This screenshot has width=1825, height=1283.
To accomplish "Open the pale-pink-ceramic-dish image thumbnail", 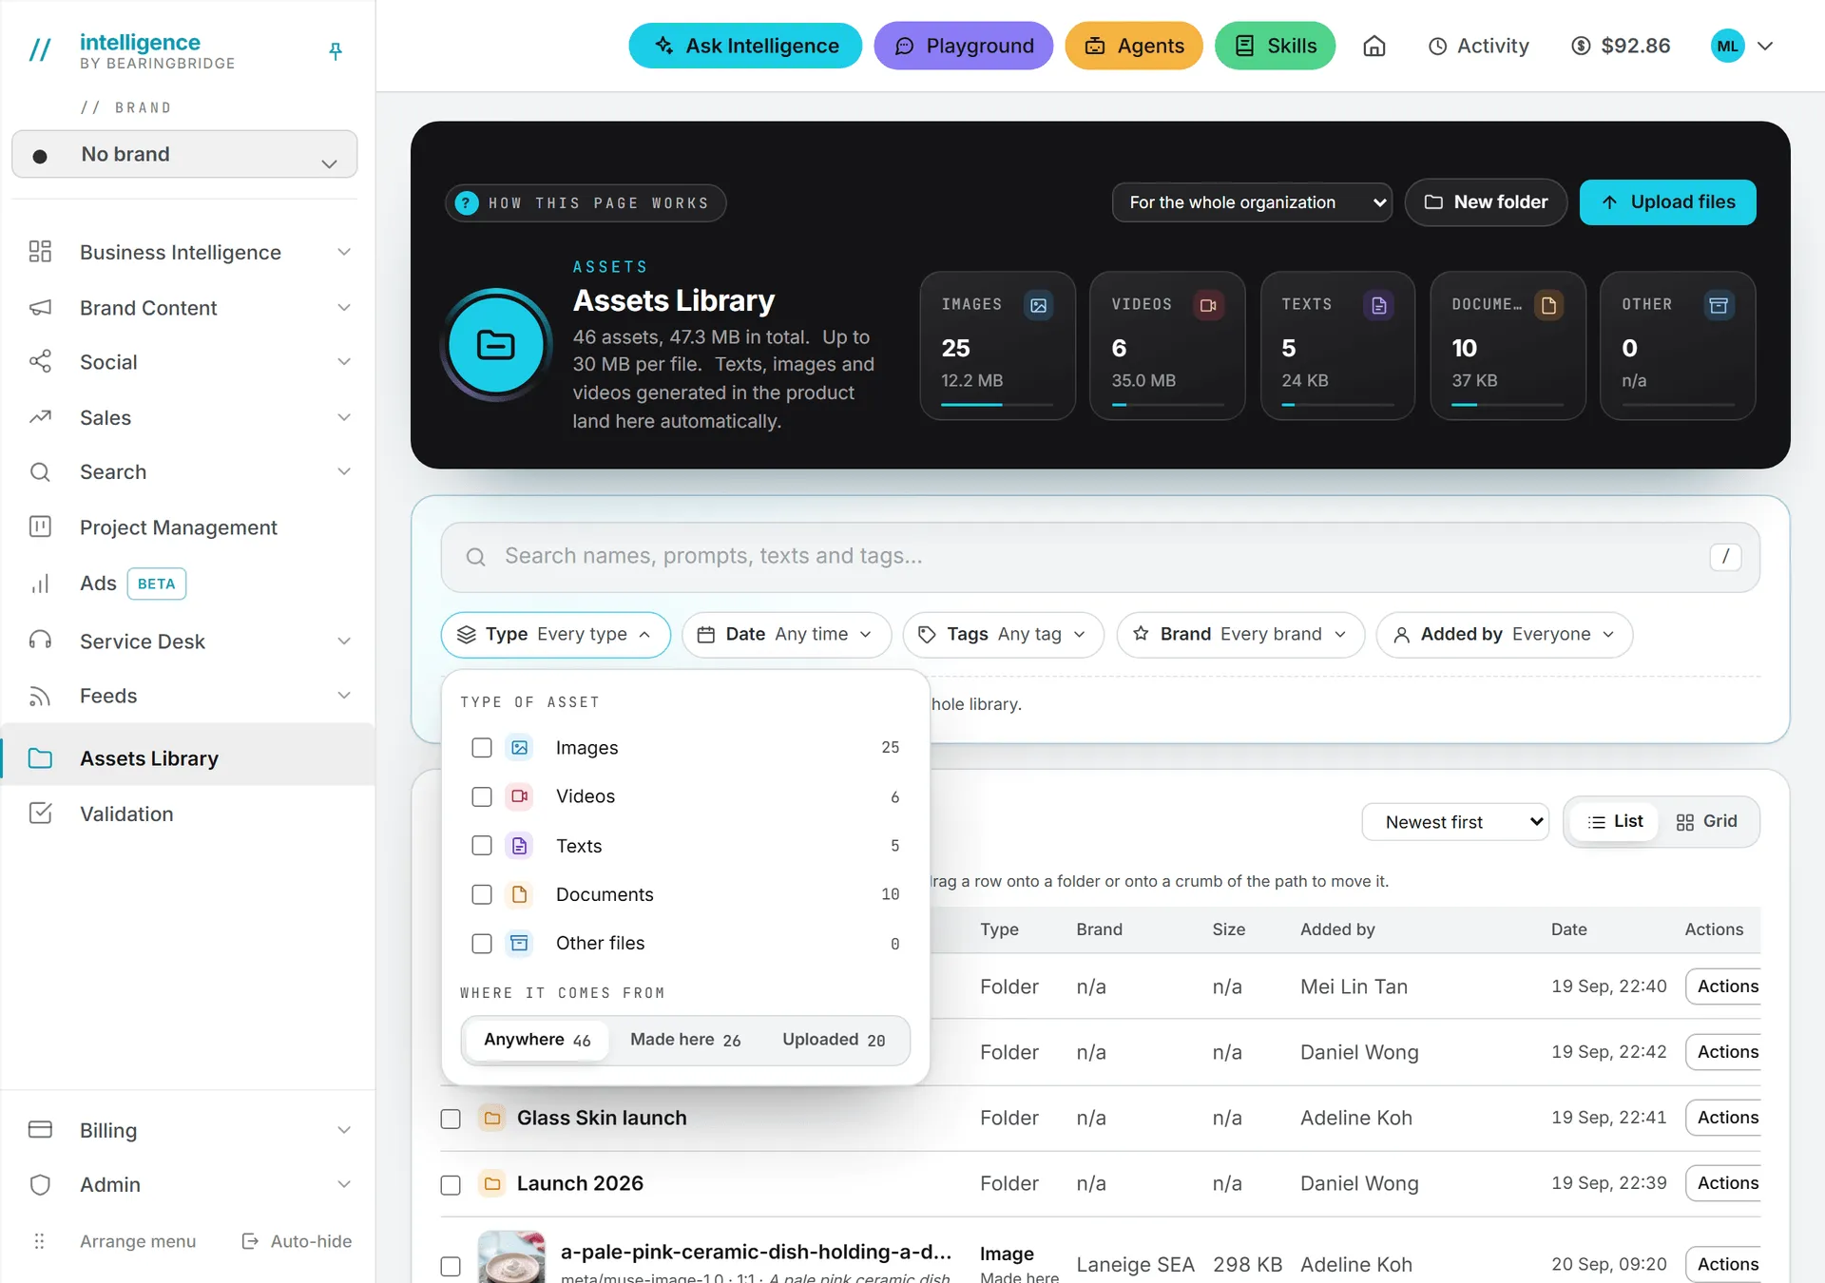I will tap(511, 1257).
